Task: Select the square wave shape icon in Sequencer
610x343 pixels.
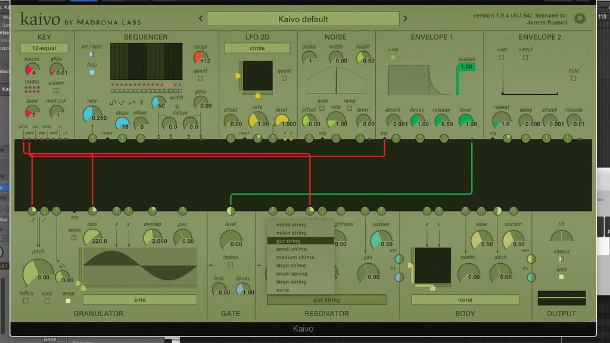Action: [114, 102]
